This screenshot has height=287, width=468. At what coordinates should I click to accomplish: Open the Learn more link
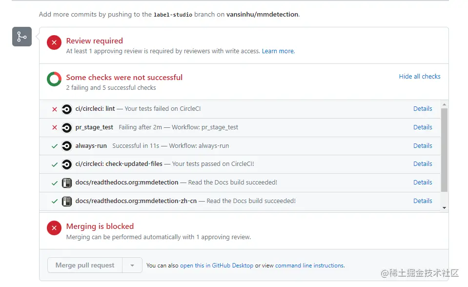278,51
